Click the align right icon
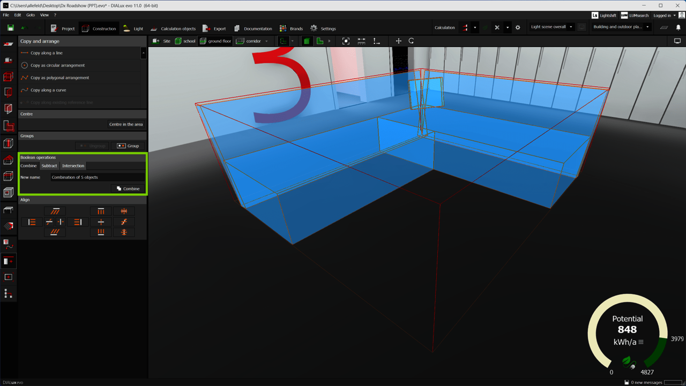This screenshot has height=386, width=686. tap(78, 222)
